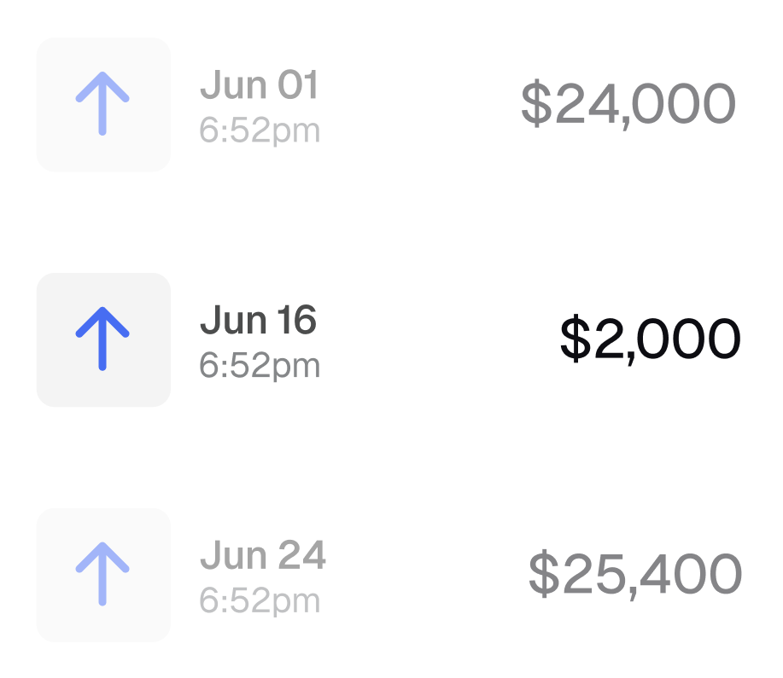Screen dimensions: 783x678
Task: Click empty space between Jun 24 and $25,400
Action: pyautogui.click(x=427, y=574)
